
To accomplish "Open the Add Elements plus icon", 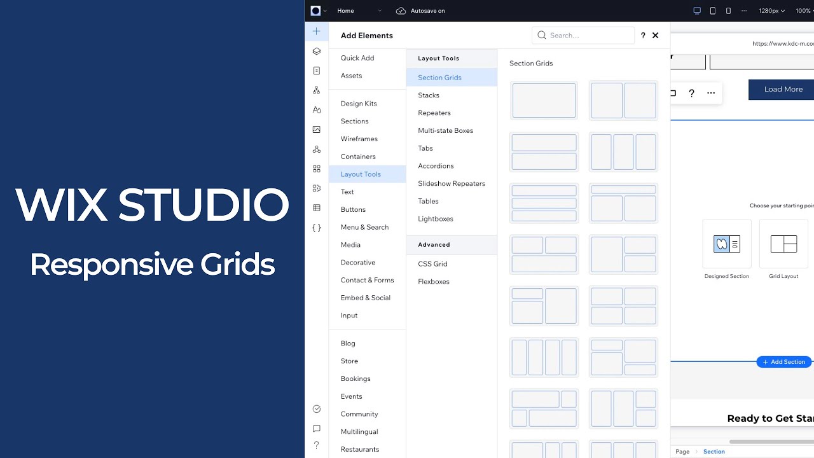I will coord(317,31).
